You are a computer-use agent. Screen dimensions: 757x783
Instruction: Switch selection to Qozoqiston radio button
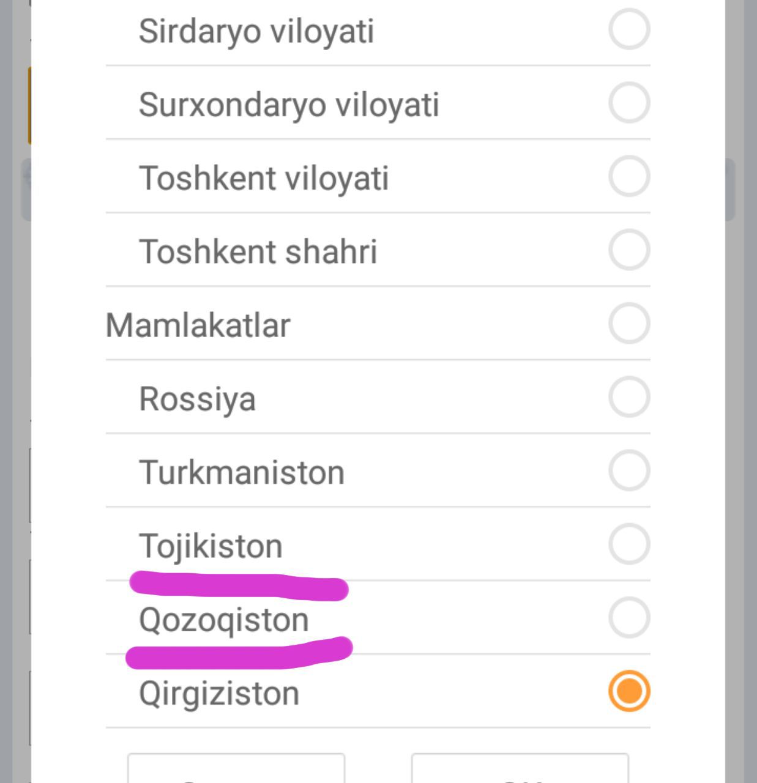click(x=629, y=618)
